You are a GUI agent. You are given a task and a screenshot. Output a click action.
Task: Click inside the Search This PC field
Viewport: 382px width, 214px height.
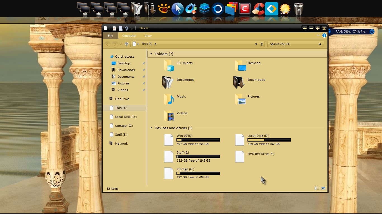tap(291, 44)
